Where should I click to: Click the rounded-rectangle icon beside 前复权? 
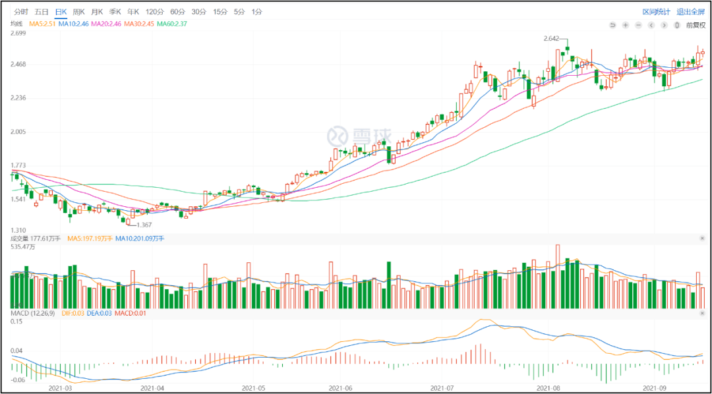(x=677, y=25)
